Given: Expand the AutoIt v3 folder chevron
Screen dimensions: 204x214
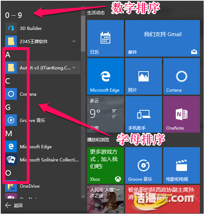Looking at the screenshot, I should pyautogui.click(x=74, y=68).
